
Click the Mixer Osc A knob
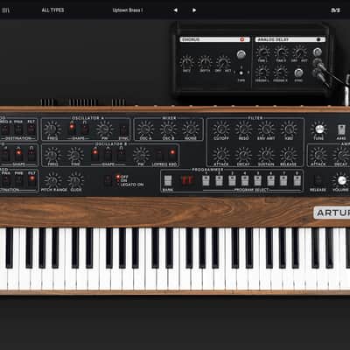(145, 129)
